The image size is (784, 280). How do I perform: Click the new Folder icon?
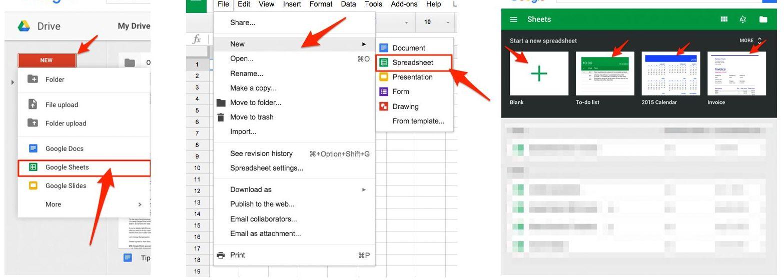pyautogui.click(x=33, y=79)
